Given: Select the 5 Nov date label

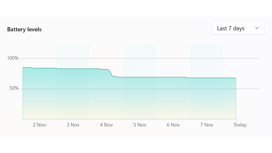Looking at the screenshot, I should point(140,125).
